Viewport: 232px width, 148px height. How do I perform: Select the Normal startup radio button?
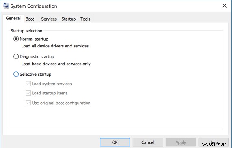16,39
